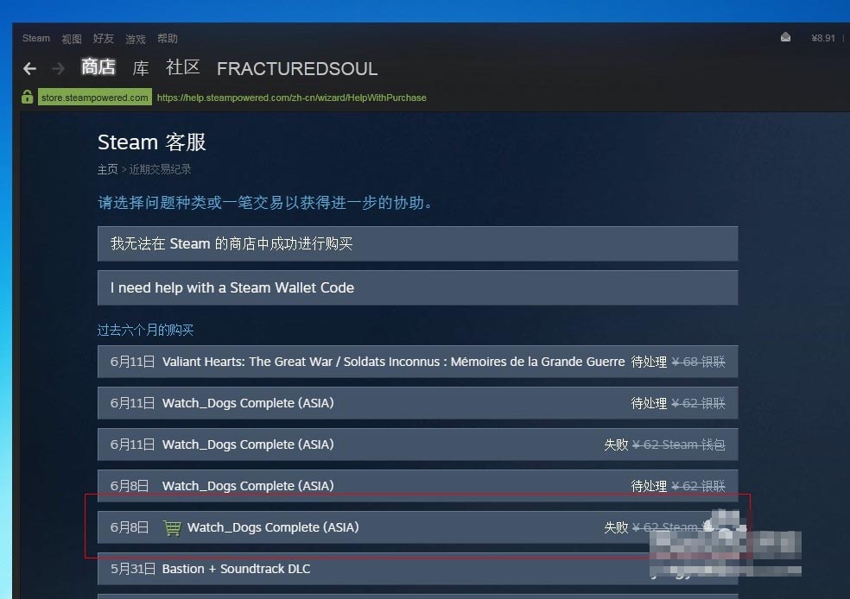Open the FRACTUREDSOUL profile tab
This screenshot has width=850, height=599.
(x=297, y=69)
